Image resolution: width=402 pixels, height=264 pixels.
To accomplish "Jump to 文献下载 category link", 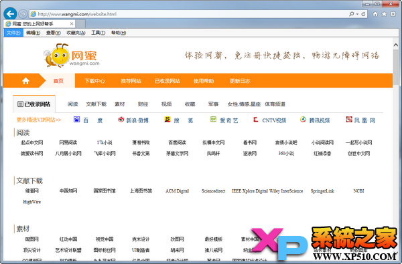I will pyautogui.click(x=96, y=104).
